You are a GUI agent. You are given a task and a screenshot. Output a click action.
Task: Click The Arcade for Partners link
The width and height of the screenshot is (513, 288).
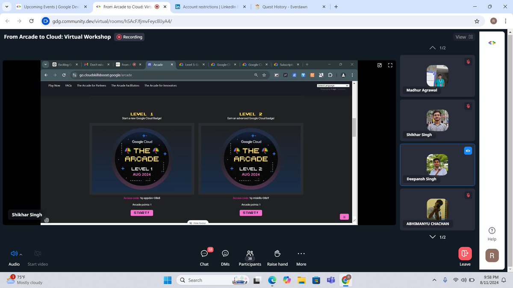tap(91, 85)
